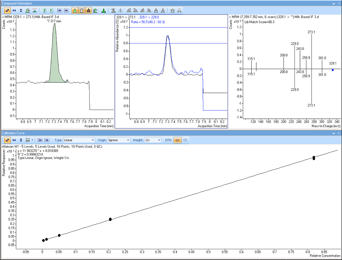Image resolution: width=342 pixels, height=260 pixels.
Task: Click autoscale icon in Compound Information toolbar
Action: (7, 10)
